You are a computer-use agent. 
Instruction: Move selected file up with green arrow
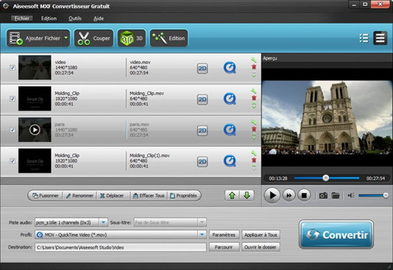(232, 196)
